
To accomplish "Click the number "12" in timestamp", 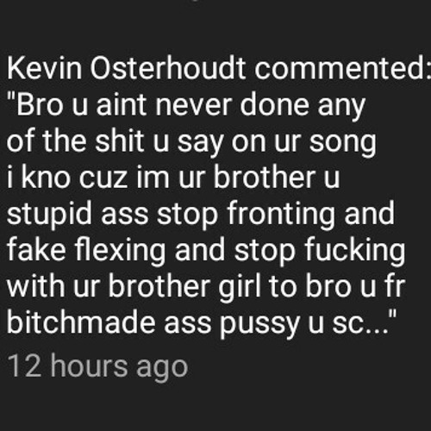I will click(x=24, y=365).
